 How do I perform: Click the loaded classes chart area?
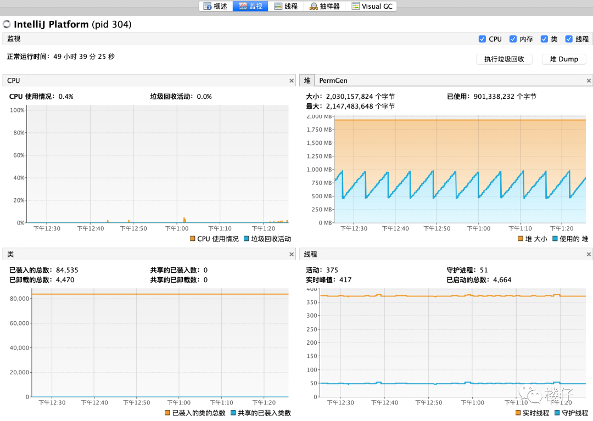point(160,343)
